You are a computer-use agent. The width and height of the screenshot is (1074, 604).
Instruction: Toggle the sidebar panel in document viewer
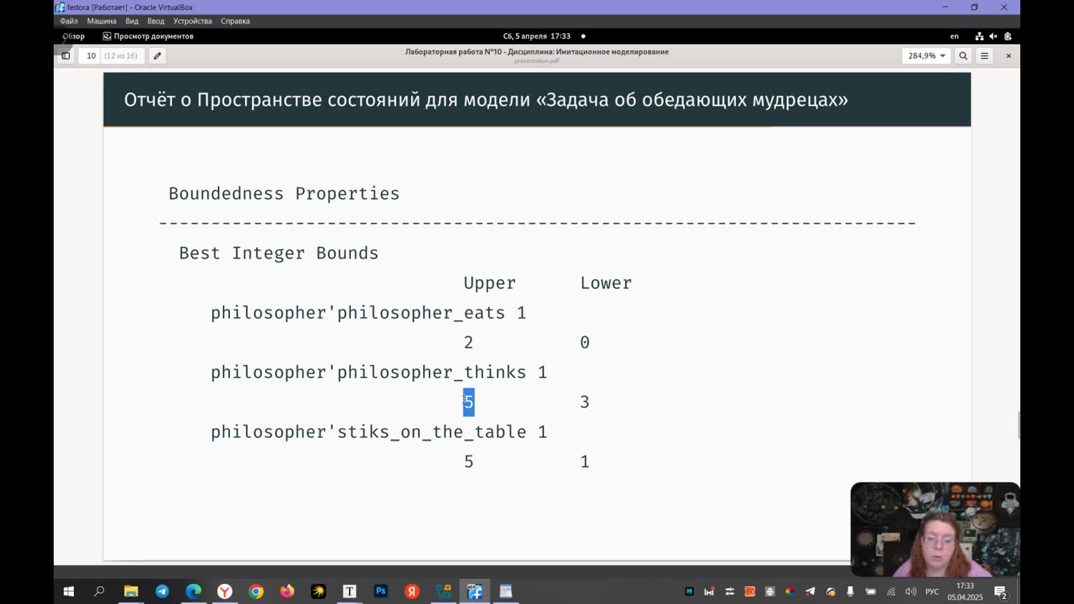65,56
